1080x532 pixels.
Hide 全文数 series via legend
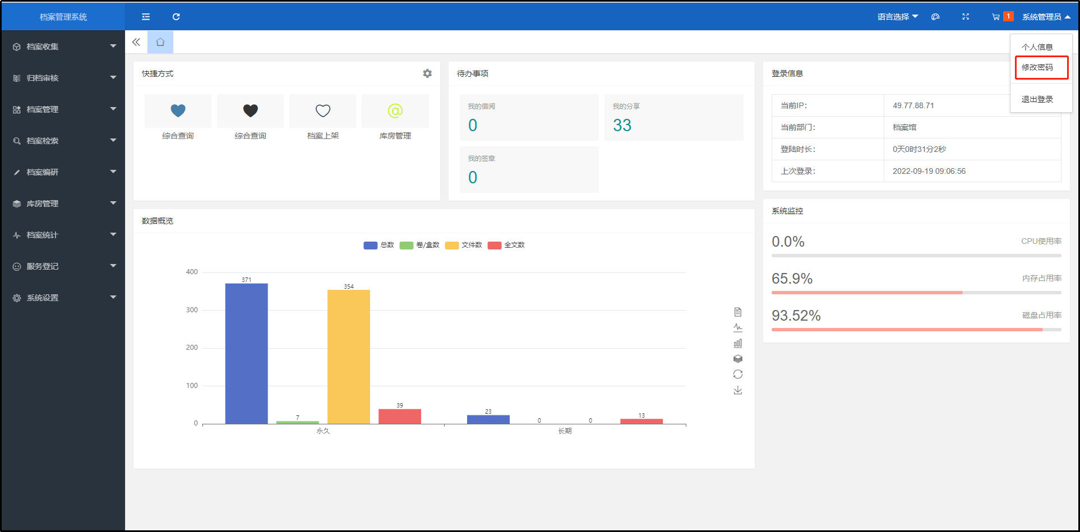pos(506,245)
